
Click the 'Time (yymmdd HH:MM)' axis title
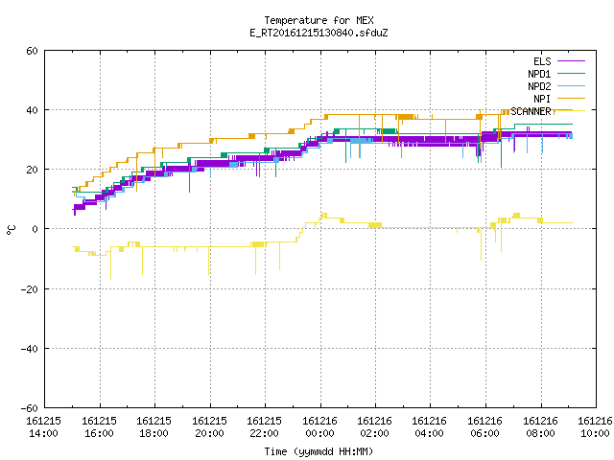pyautogui.click(x=319, y=451)
